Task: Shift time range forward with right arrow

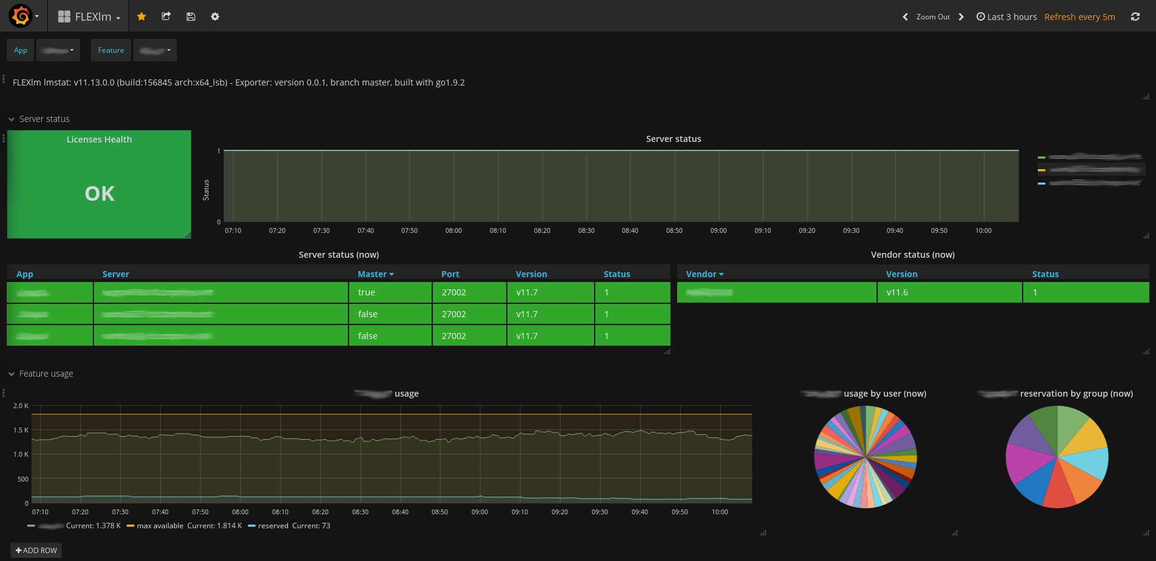Action: click(x=961, y=17)
